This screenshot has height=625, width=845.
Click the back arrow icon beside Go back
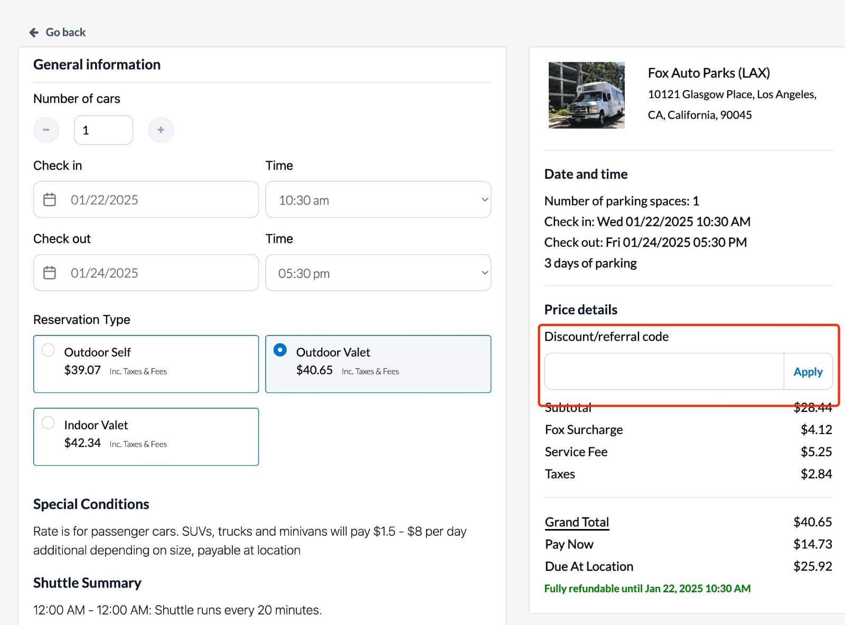33,32
